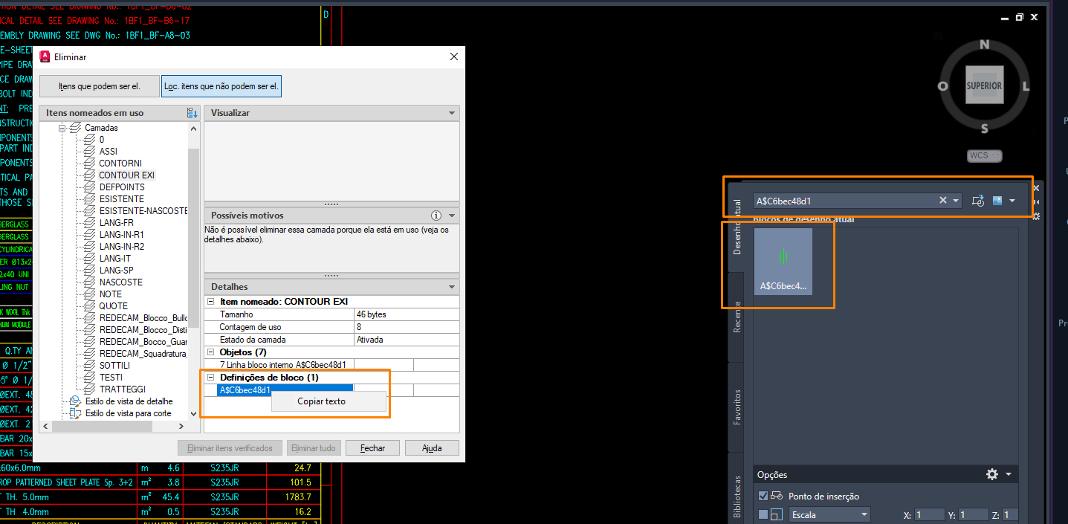Open the WCS coordinate system dropdown
The width and height of the screenshot is (1068, 524).
pyautogui.click(x=985, y=155)
